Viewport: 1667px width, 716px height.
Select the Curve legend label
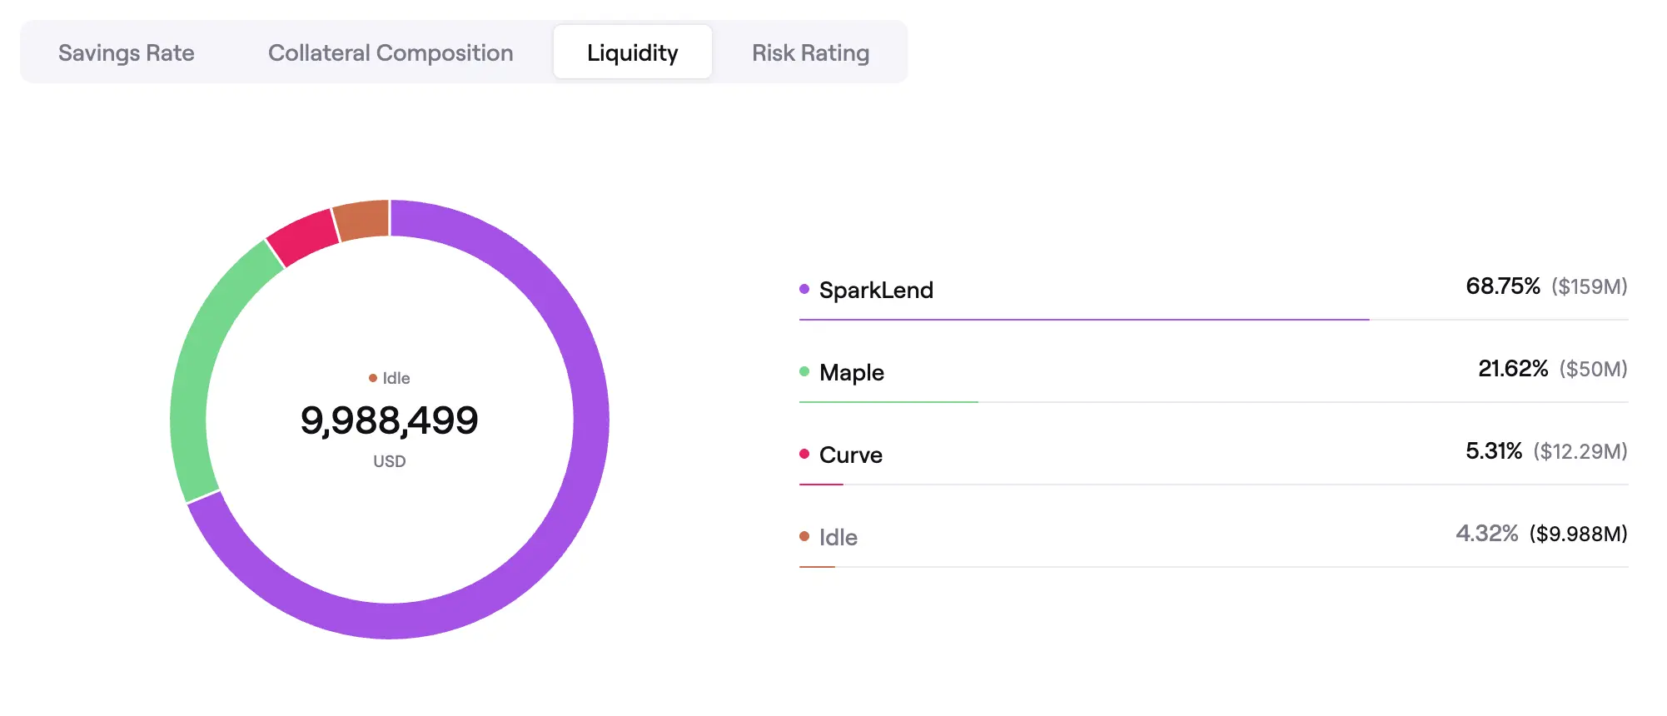click(850, 455)
